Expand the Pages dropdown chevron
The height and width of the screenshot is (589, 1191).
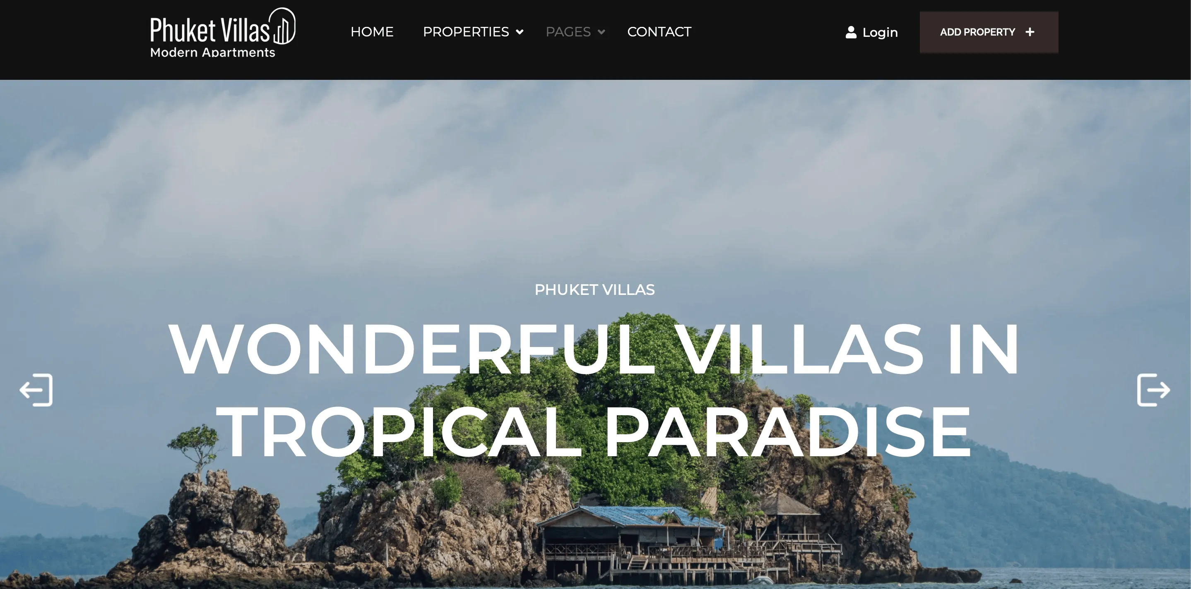[x=601, y=32]
